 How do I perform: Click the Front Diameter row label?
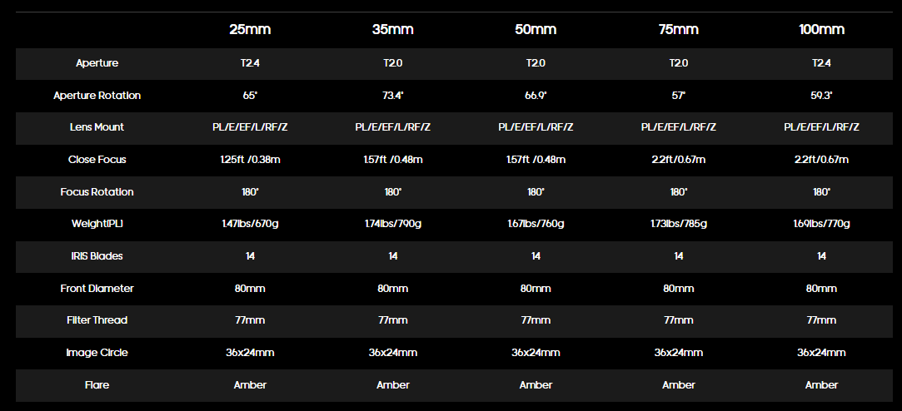pyautogui.click(x=97, y=289)
